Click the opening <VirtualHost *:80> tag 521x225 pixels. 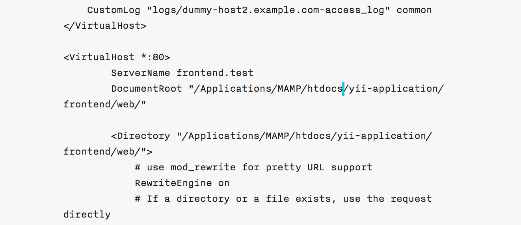(x=117, y=57)
